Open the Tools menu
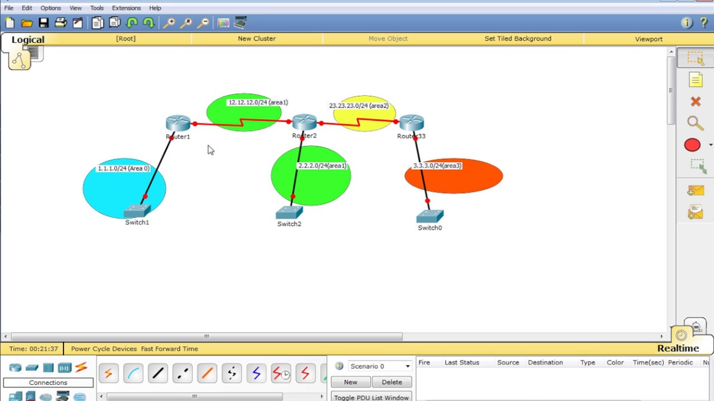The height and width of the screenshot is (401, 714). (x=97, y=8)
